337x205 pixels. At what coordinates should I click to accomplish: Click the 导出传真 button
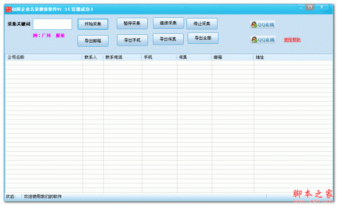[x=168, y=39]
